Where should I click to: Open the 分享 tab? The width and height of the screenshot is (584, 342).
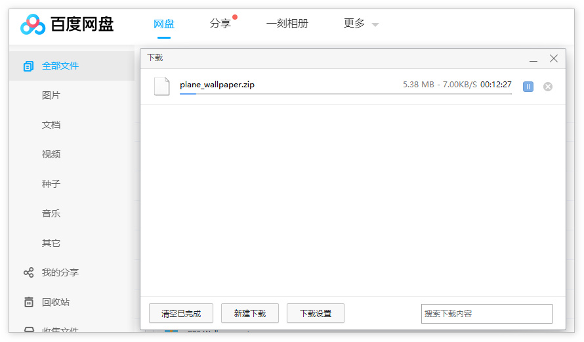coord(220,24)
